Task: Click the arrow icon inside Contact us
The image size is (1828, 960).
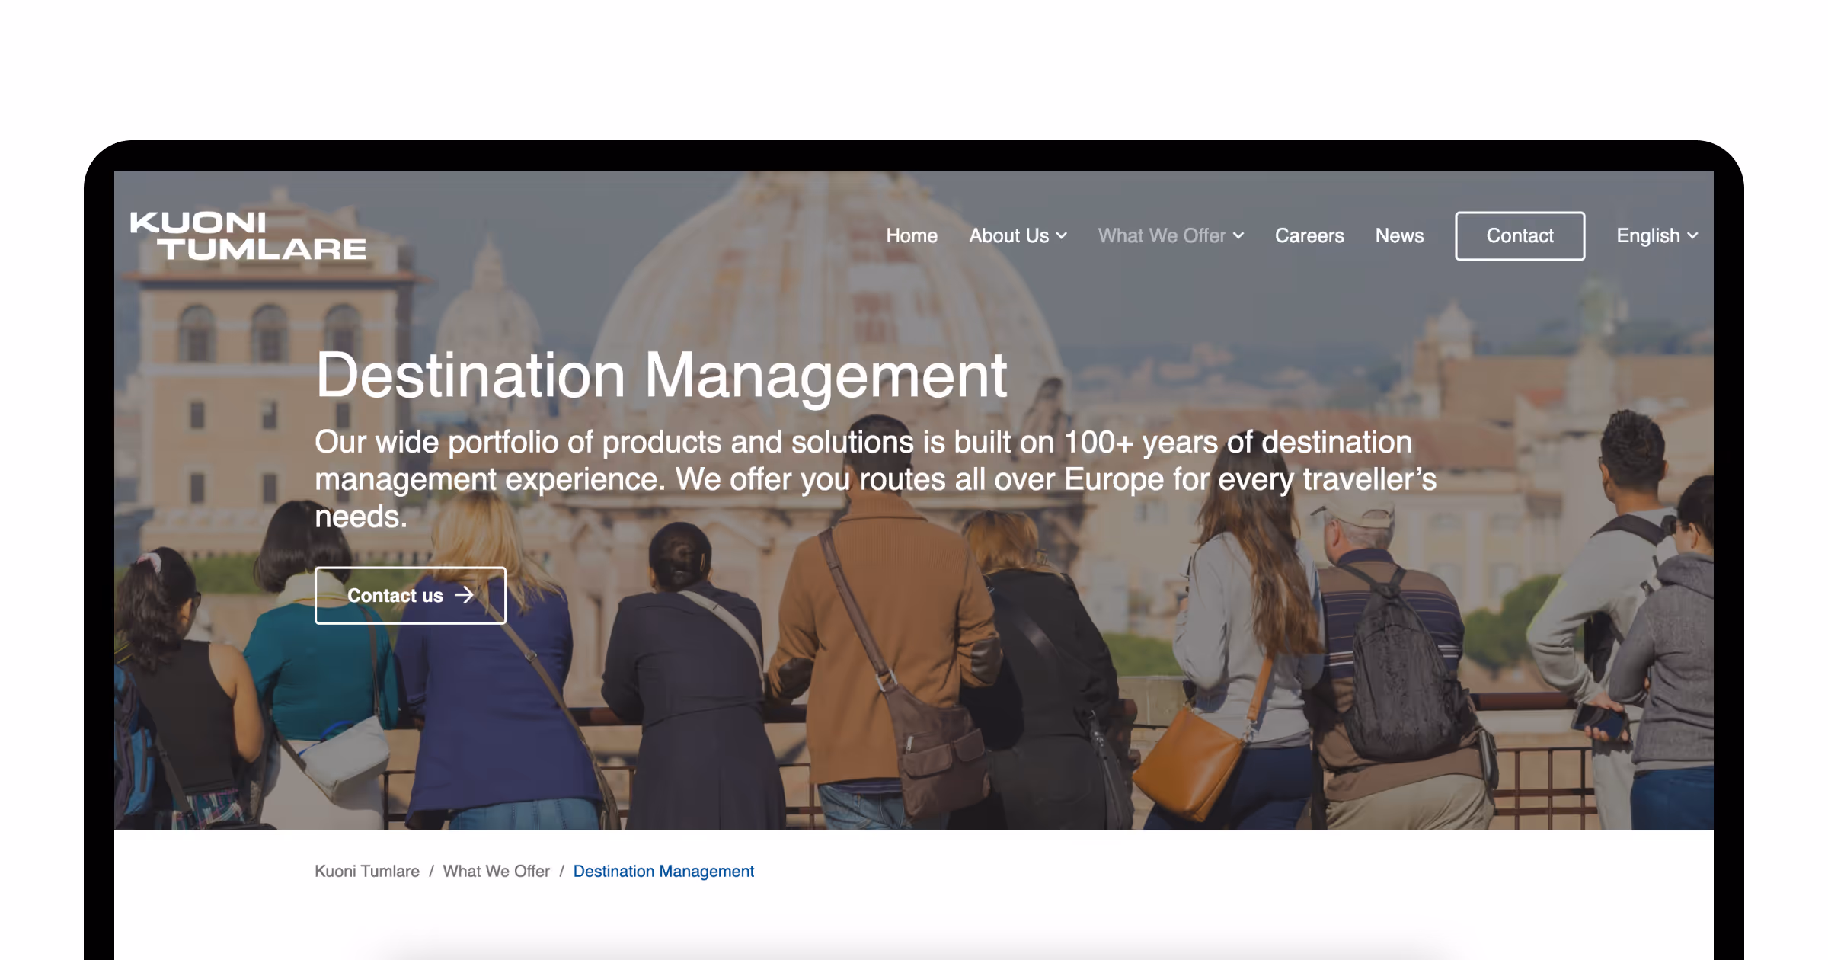Action: pyautogui.click(x=464, y=595)
